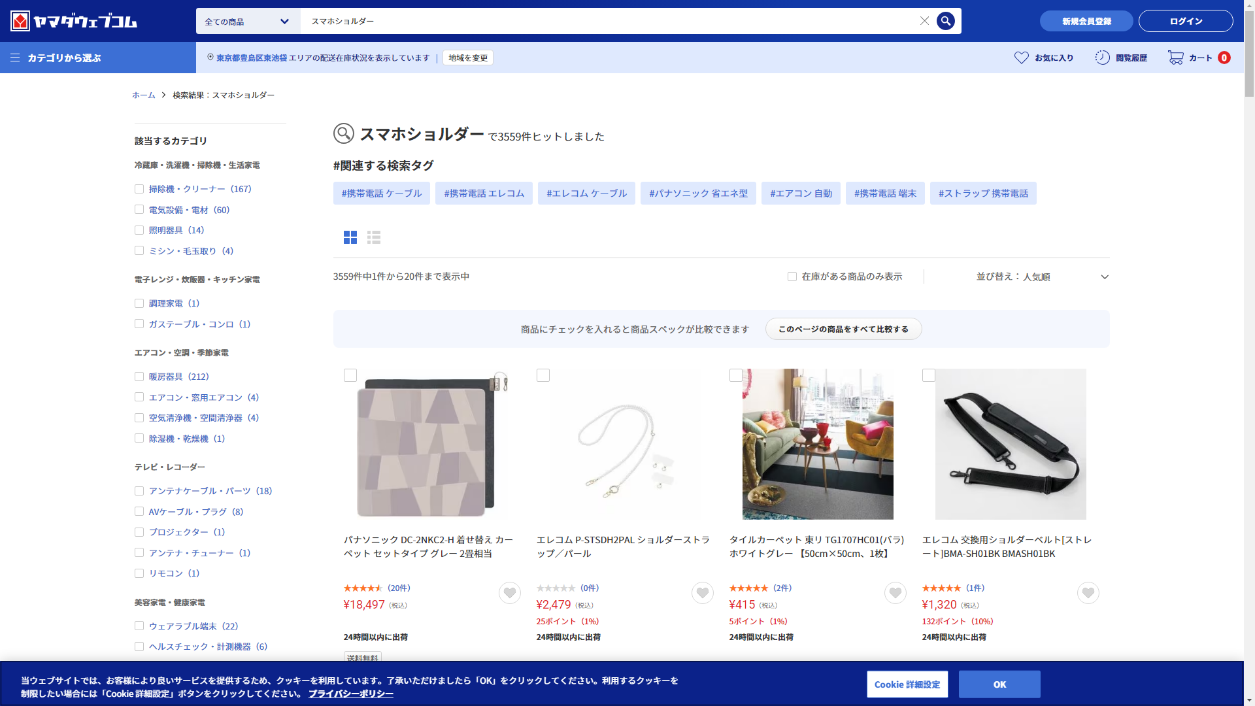Tick compare checkbox on Panasonic carpet item
The image size is (1255, 706).
coord(350,375)
